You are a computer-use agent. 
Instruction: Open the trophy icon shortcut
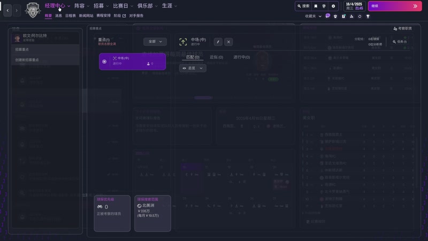coord(368,17)
